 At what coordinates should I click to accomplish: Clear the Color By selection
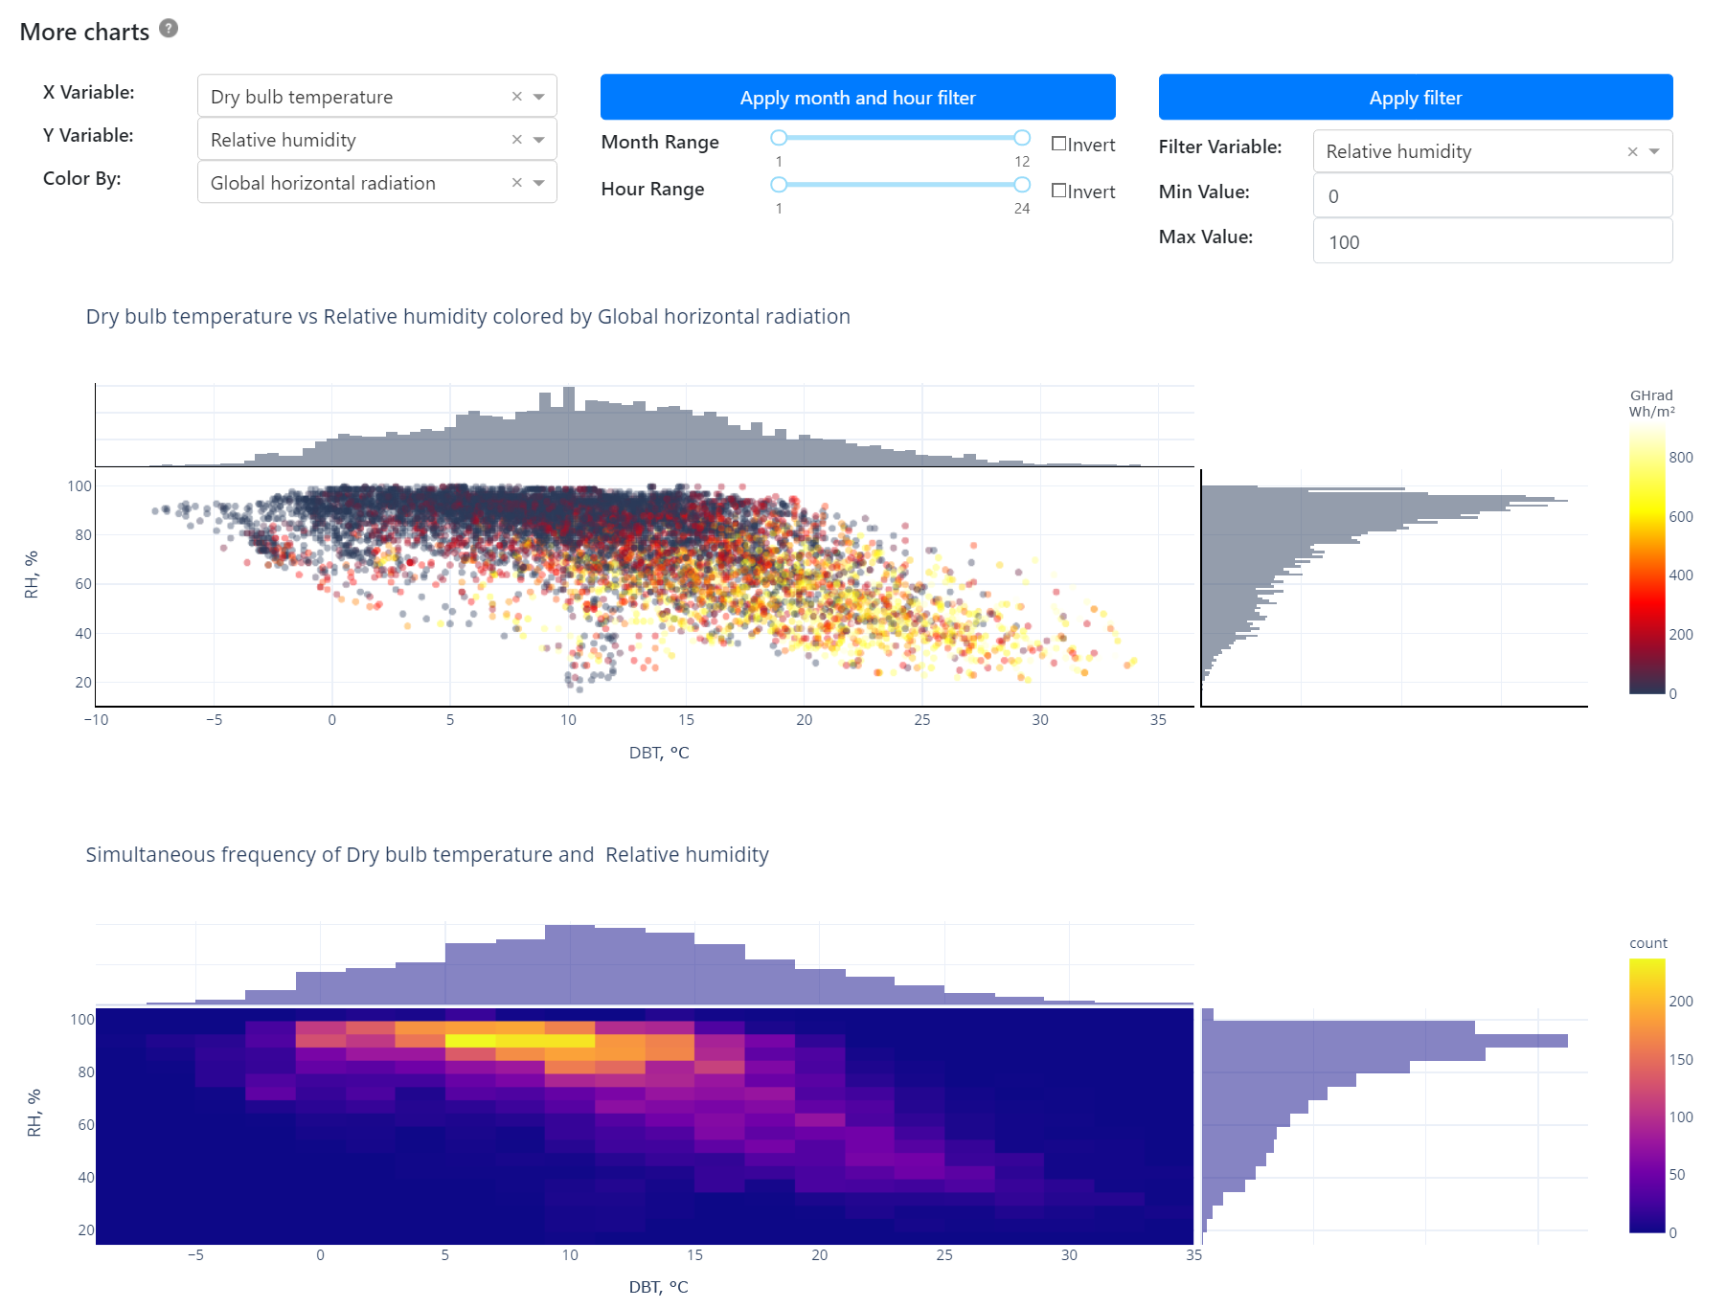click(517, 183)
